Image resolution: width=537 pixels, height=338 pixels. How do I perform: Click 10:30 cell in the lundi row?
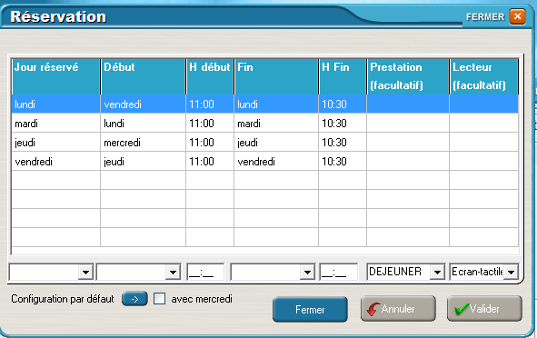[x=343, y=104]
